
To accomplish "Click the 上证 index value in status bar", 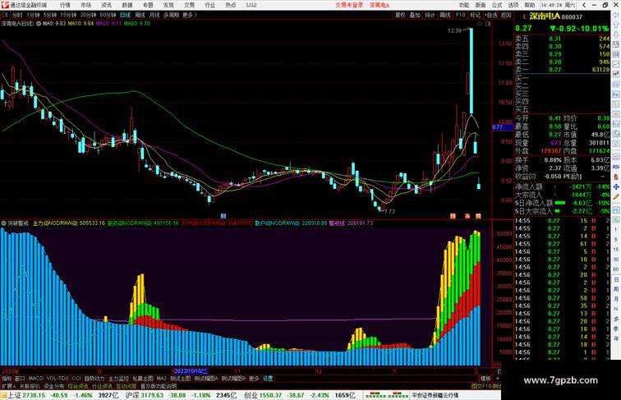I will (x=34, y=395).
